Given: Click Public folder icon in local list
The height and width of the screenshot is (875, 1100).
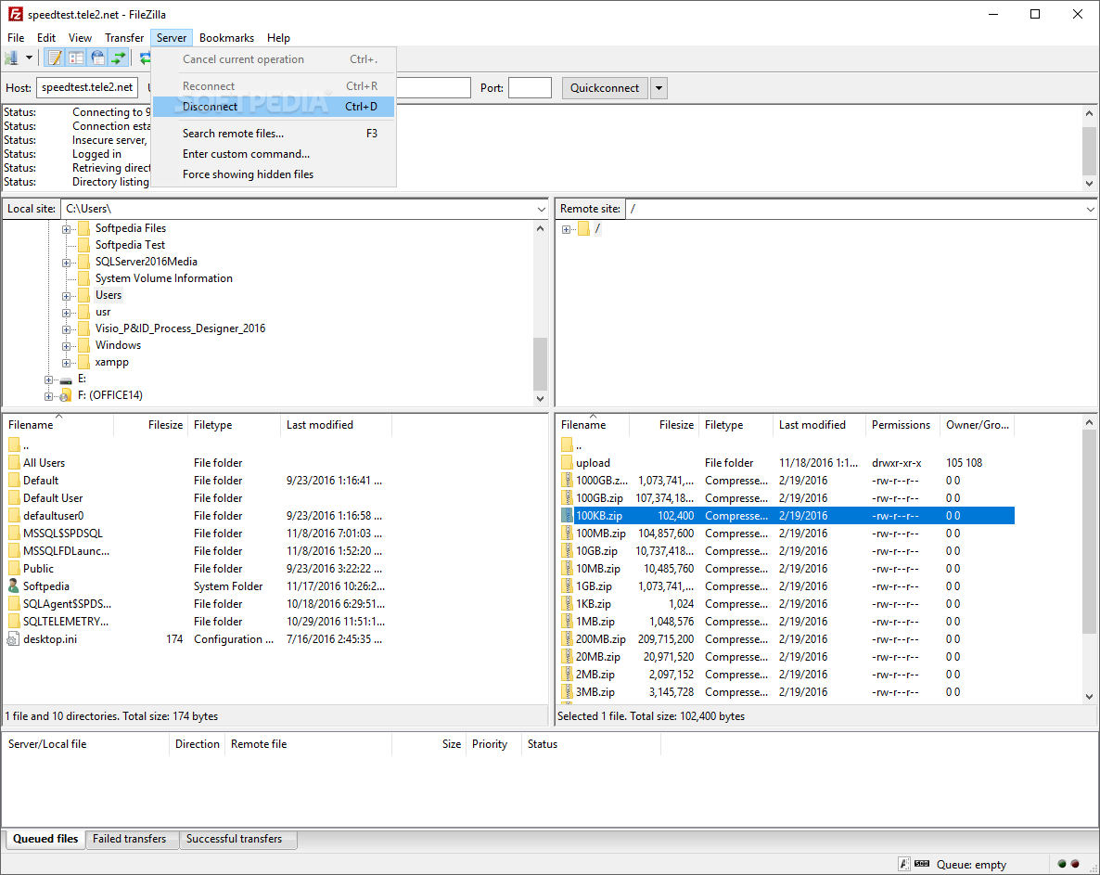Looking at the screenshot, I should [x=13, y=569].
